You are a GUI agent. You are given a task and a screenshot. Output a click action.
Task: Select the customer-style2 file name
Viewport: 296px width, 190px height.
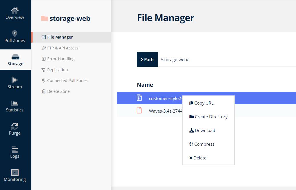[165, 98]
